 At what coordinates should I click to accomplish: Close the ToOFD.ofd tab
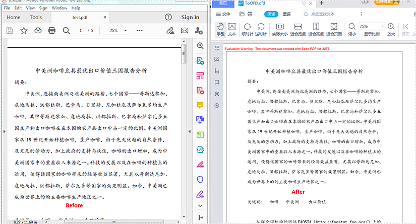coord(311,3)
